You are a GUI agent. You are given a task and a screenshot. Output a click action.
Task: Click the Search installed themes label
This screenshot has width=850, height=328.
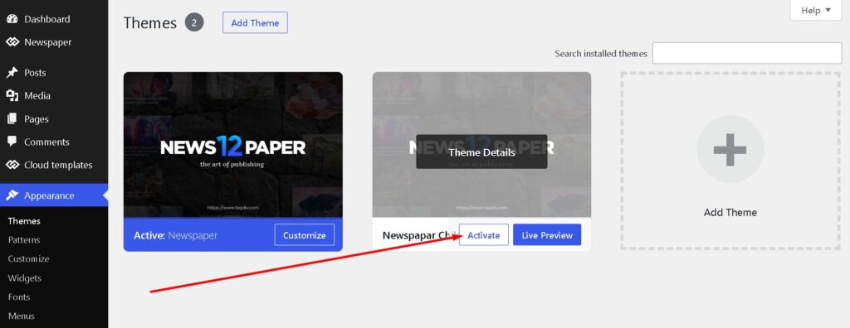[601, 54]
